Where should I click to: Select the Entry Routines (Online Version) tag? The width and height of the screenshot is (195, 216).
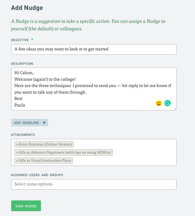click(x=45, y=144)
